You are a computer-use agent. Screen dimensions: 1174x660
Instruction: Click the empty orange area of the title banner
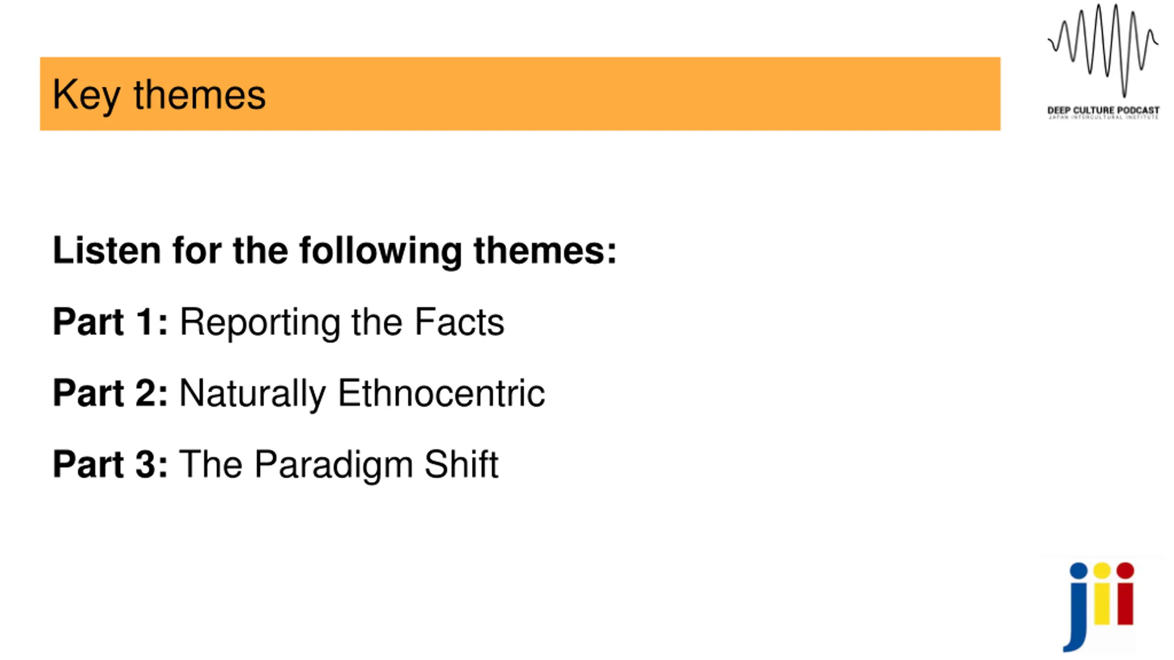pos(642,94)
